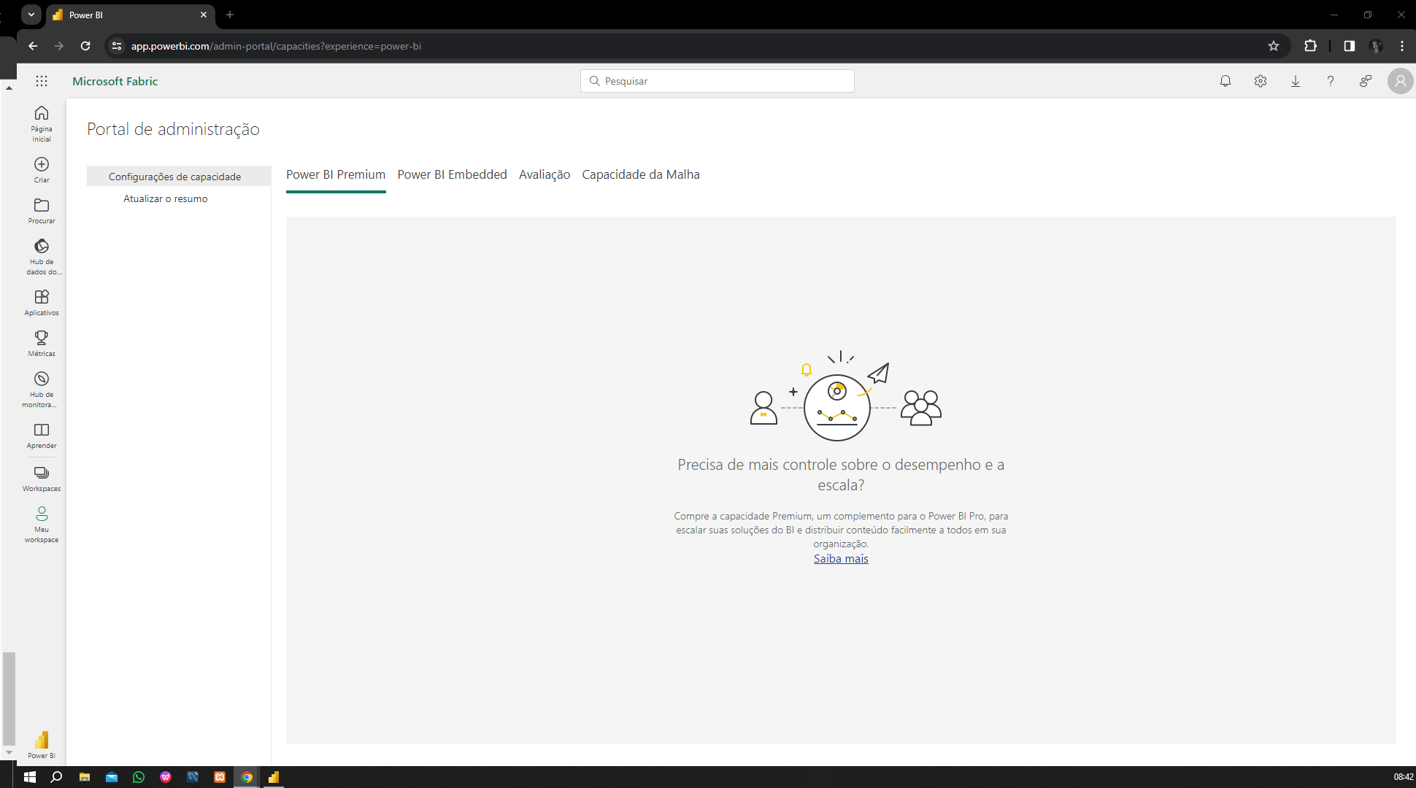Screen dimensions: 1416x788
Task: Open help question mark icon
Action: click(1331, 81)
